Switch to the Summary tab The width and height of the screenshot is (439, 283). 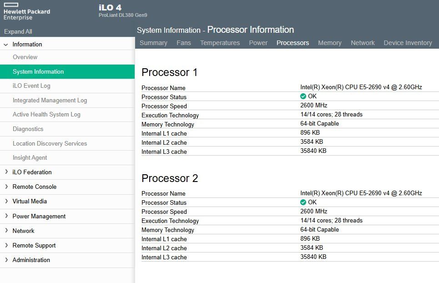tap(153, 43)
